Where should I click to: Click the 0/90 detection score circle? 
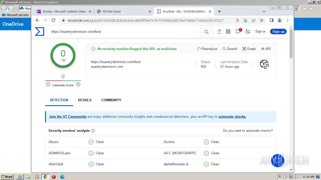click(63, 55)
